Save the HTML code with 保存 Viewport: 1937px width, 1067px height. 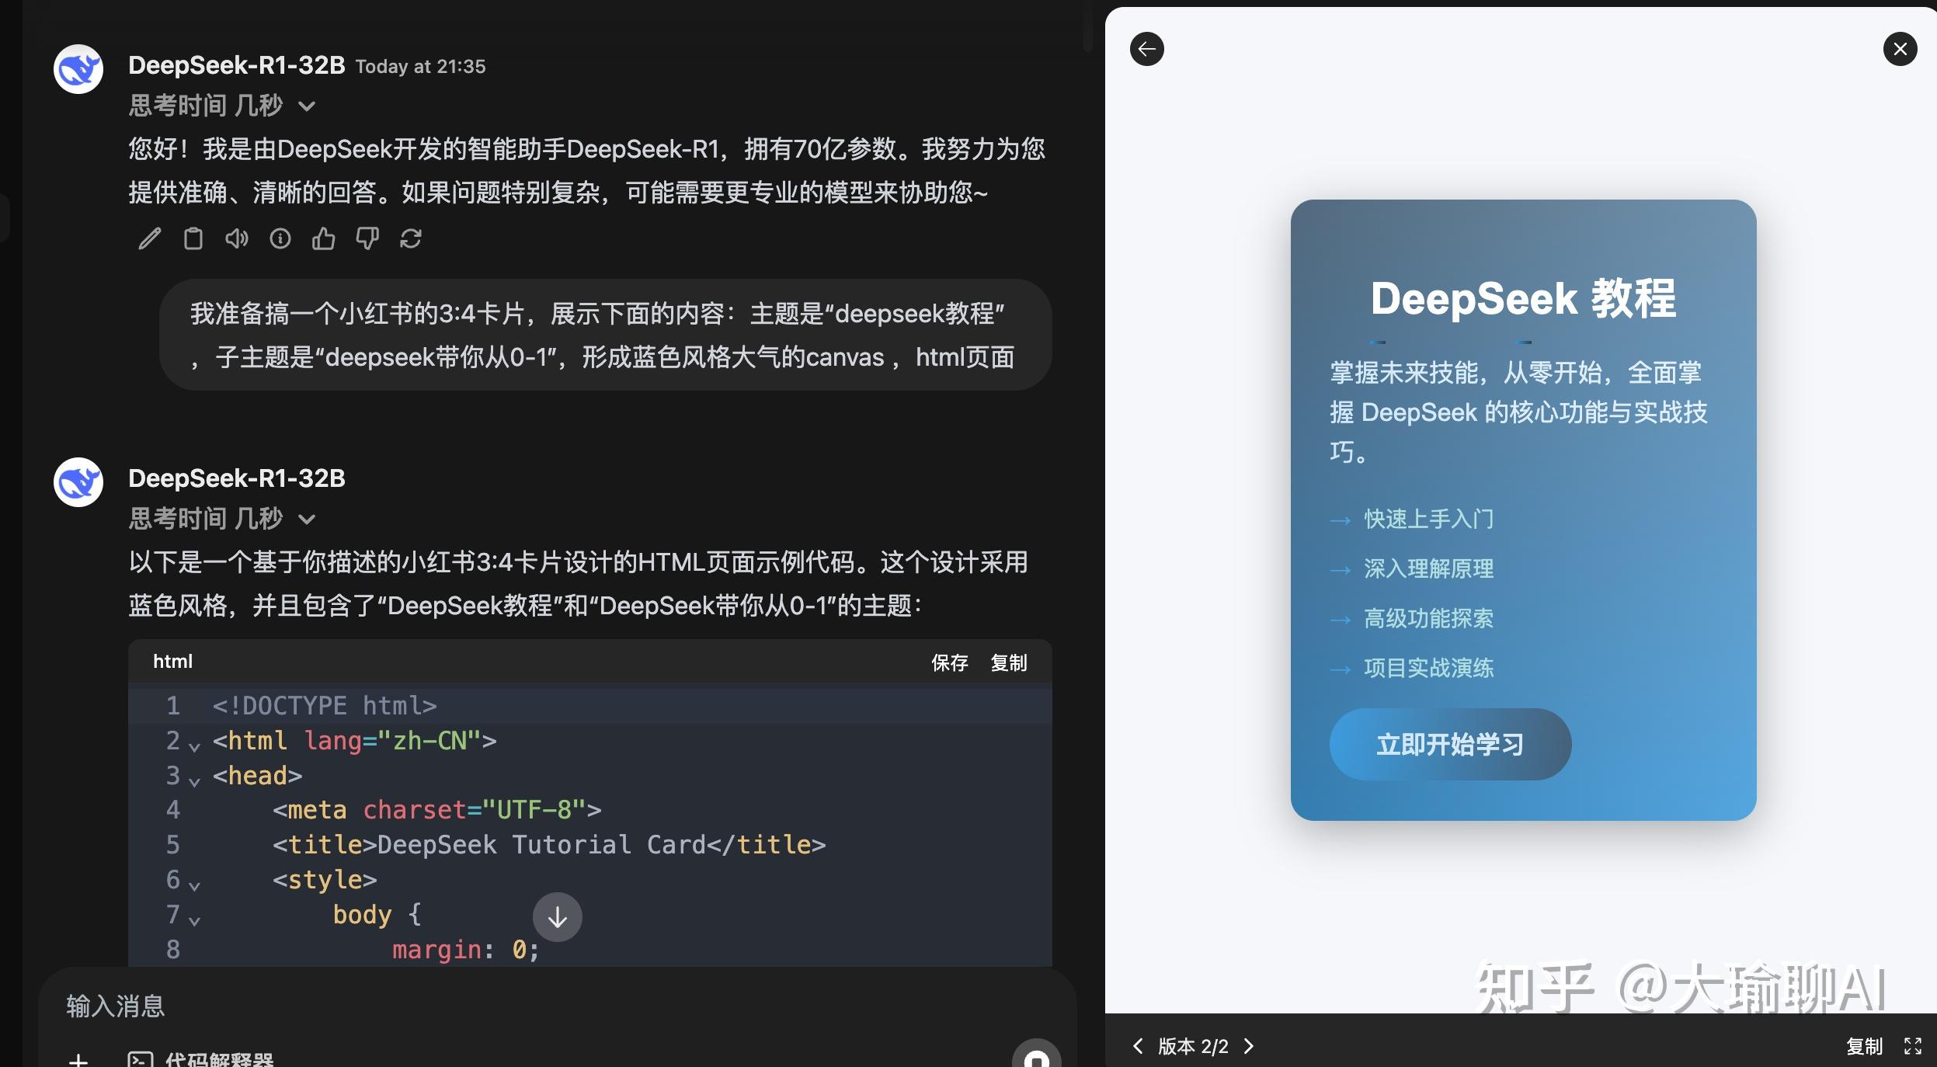[x=949, y=662]
